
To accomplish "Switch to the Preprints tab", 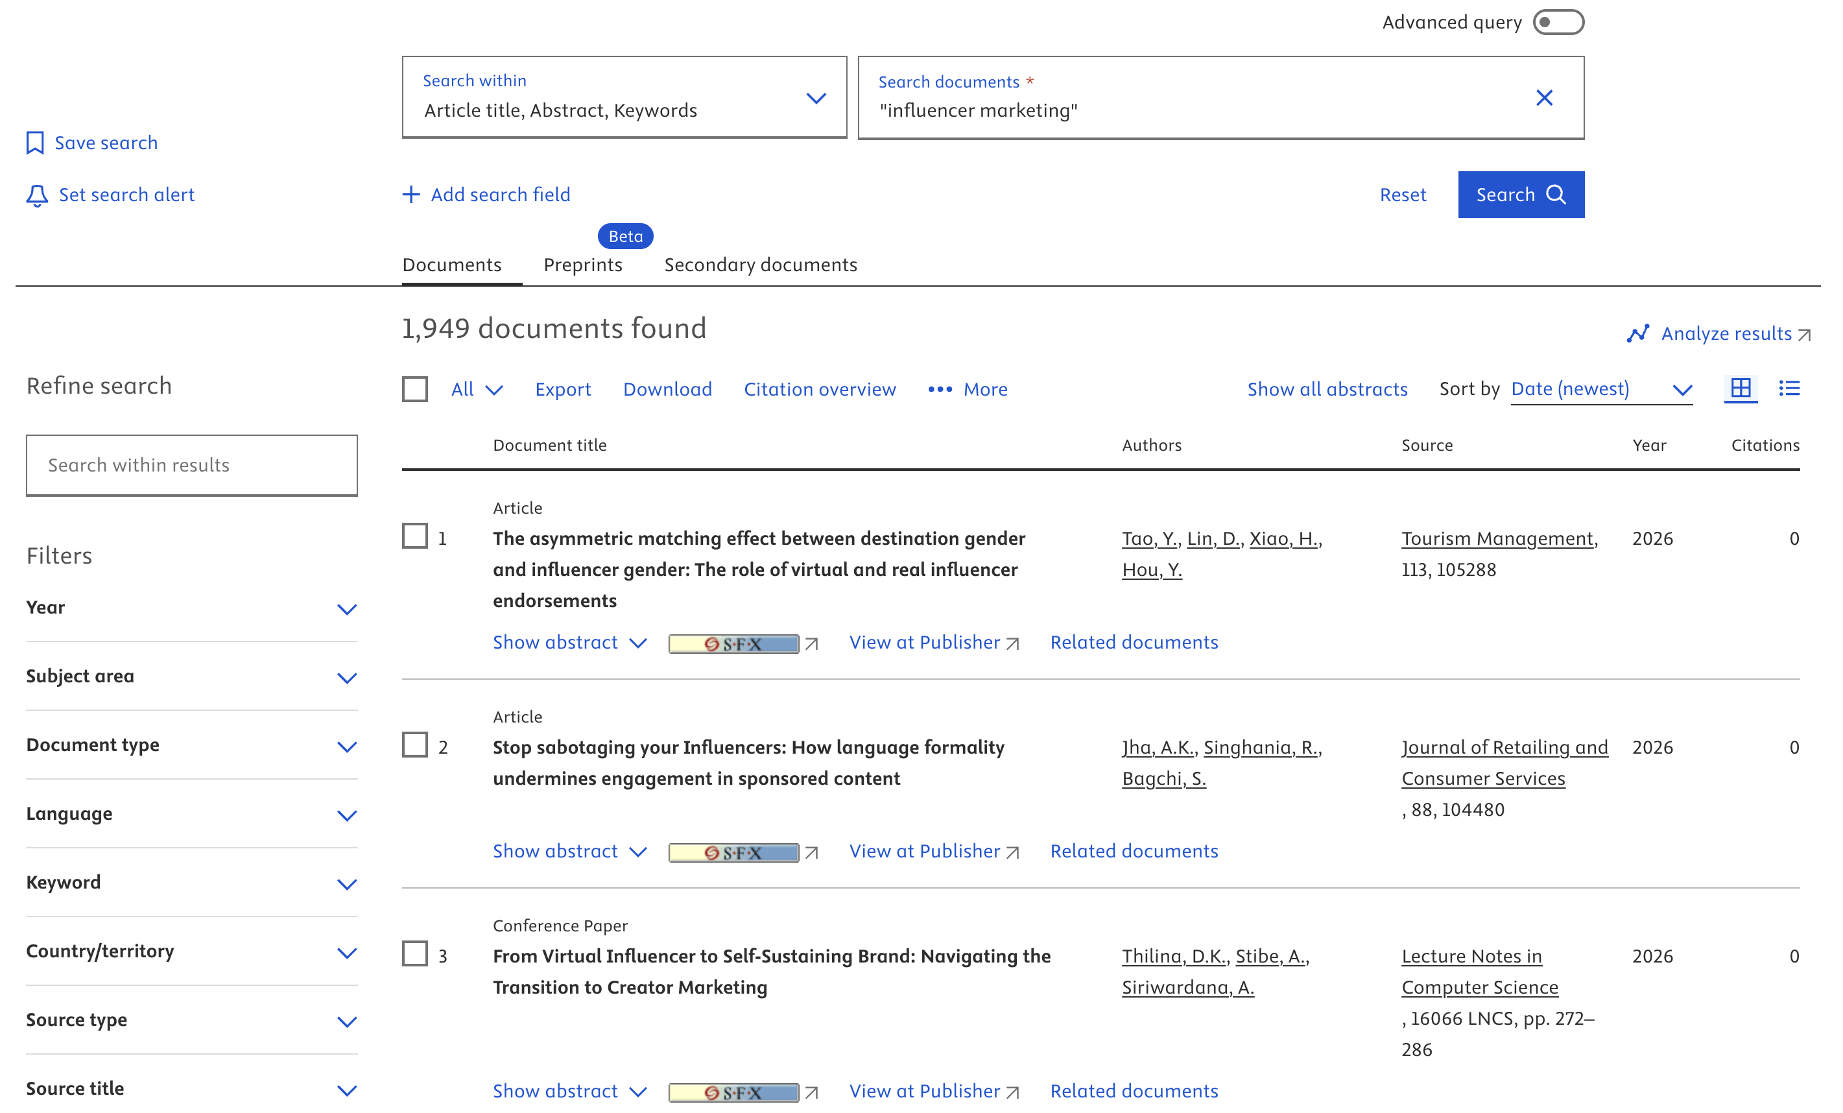I will 583,265.
